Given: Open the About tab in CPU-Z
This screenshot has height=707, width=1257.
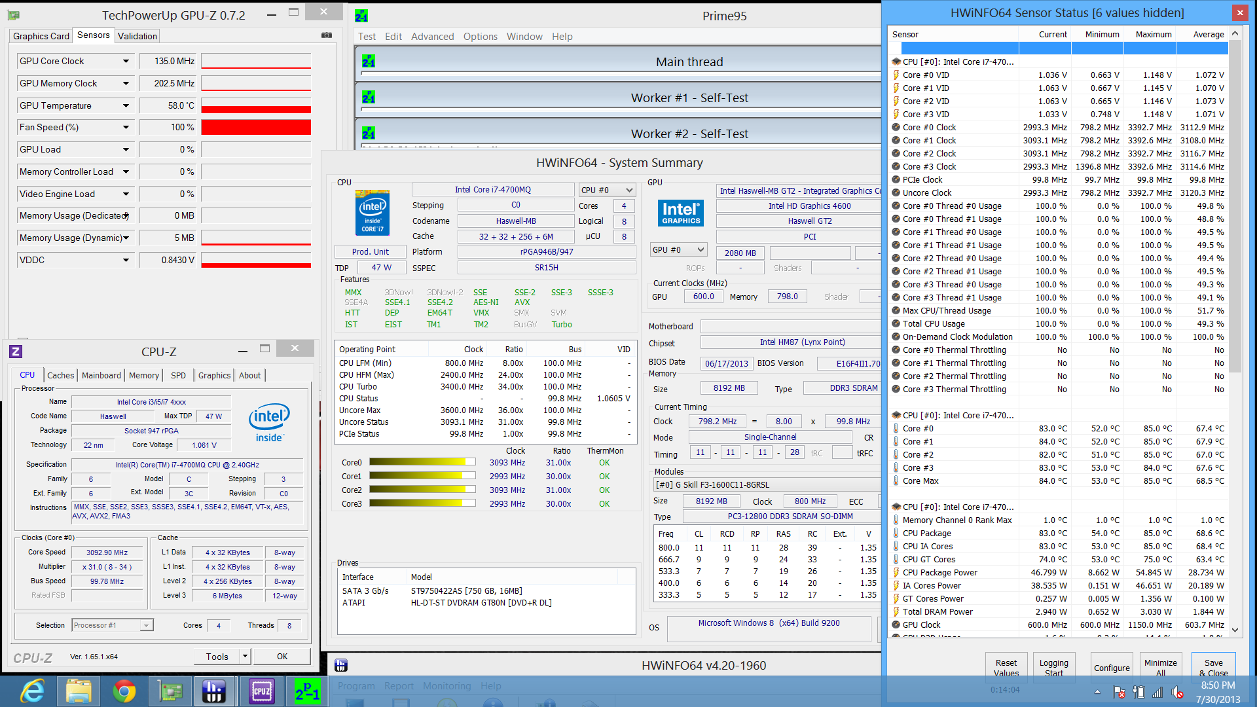Looking at the screenshot, I should coord(249,375).
